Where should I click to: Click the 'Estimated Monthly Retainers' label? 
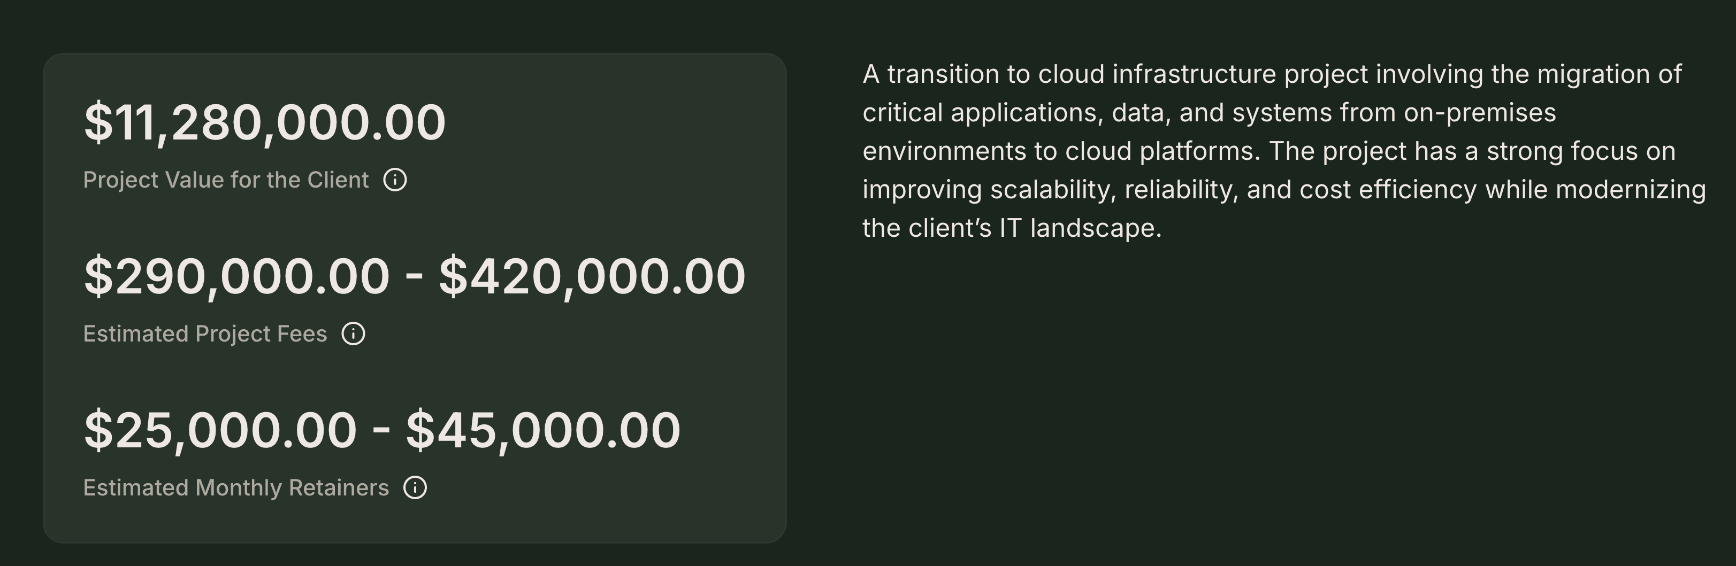[x=236, y=486]
